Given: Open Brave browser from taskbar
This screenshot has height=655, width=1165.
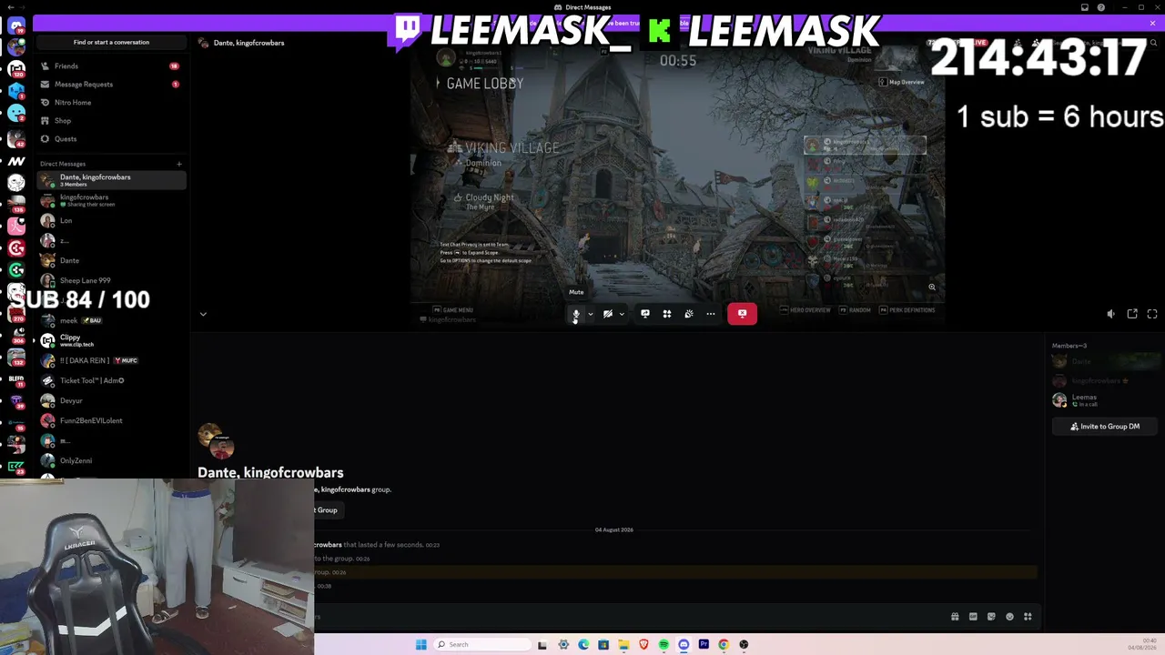Looking at the screenshot, I should (x=643, y=645).
